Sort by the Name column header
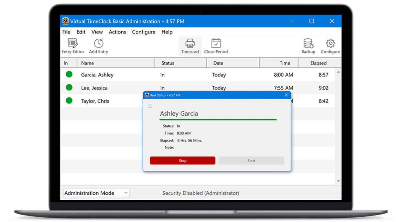 pyautogui.click(x=116, y=63)
